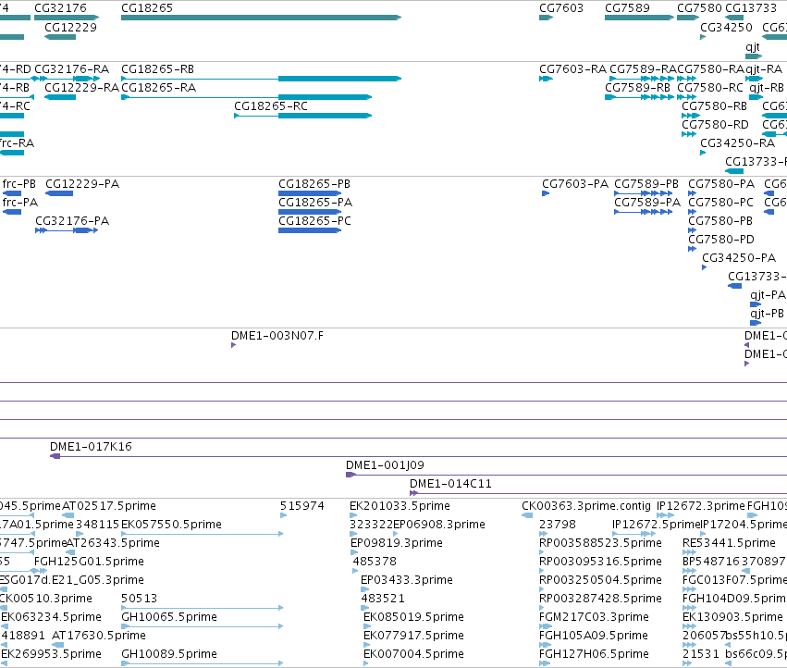Viewport: 787px width, 668px height.
Task: Click the CG7580 gene label
Action: point(700,8)
